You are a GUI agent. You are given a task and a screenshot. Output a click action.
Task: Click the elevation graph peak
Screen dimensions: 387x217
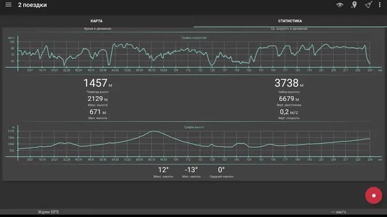(x=154, y=132)
